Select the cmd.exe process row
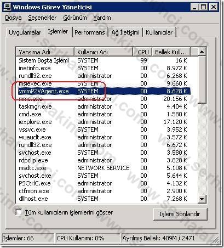 tap(103, 114)
